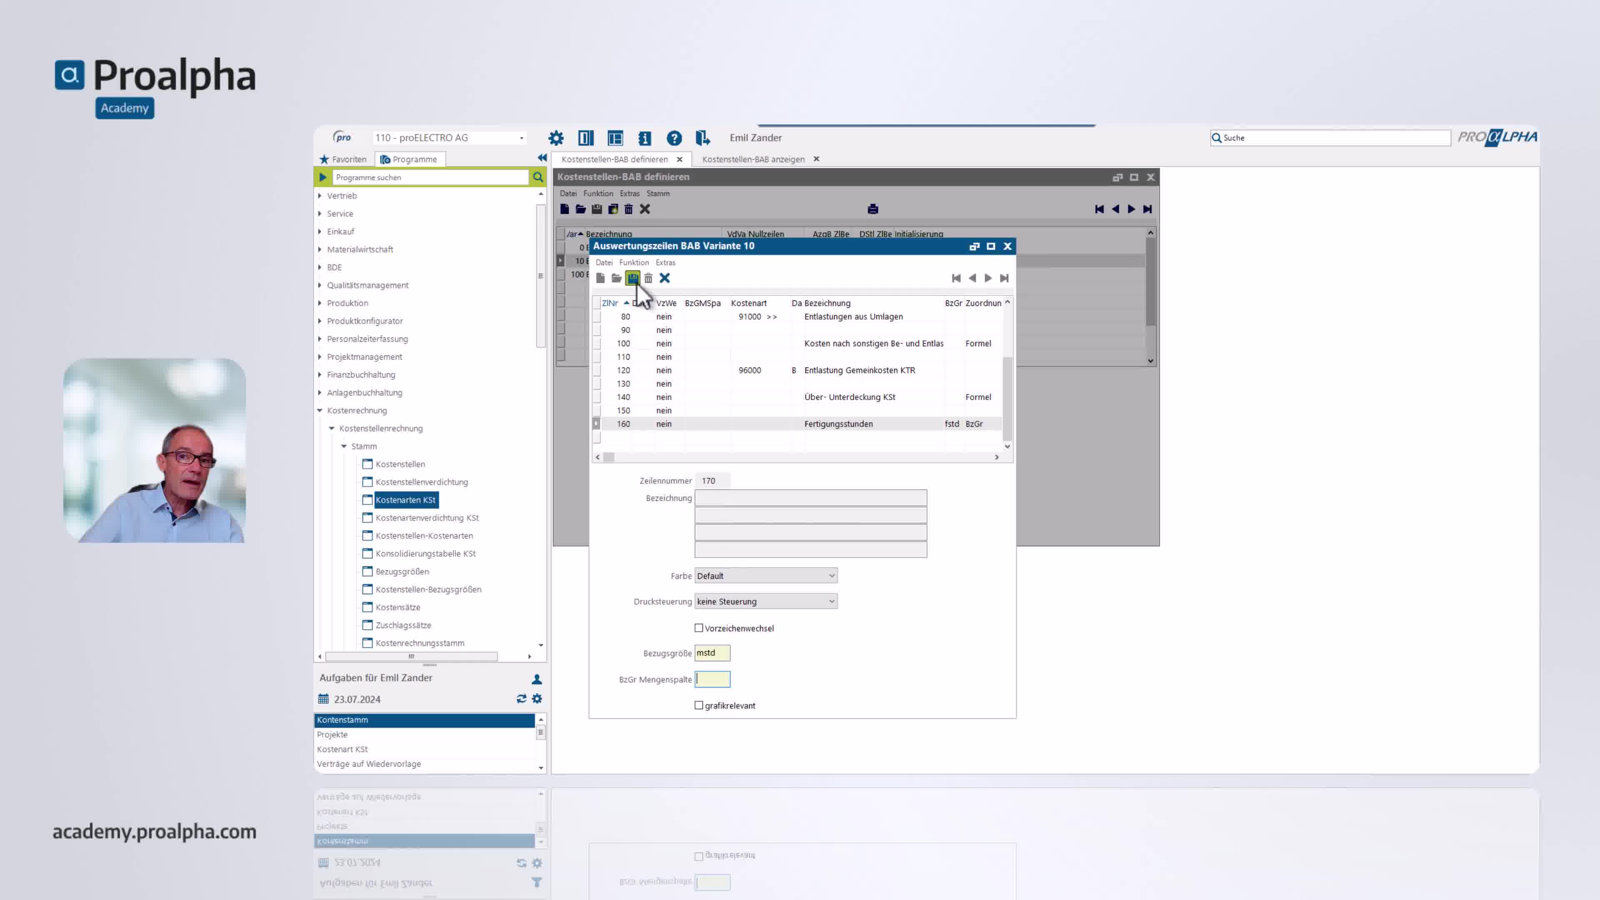Click the Bezugsgröße input field
Viewport: 1600px width, 900px height.
(x=712, y=653)
